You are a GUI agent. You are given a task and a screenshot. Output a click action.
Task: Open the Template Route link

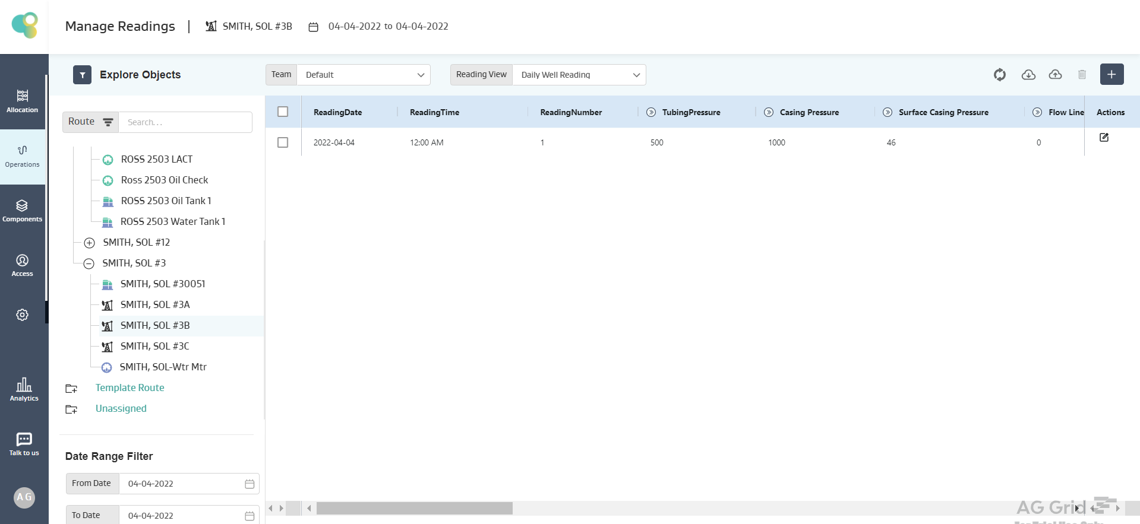tap(130, 388)
